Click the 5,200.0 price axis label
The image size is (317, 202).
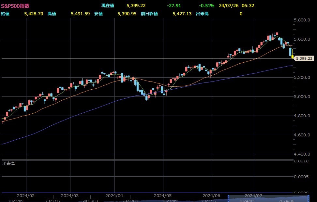pyautogui.click(x=302, y=78)
